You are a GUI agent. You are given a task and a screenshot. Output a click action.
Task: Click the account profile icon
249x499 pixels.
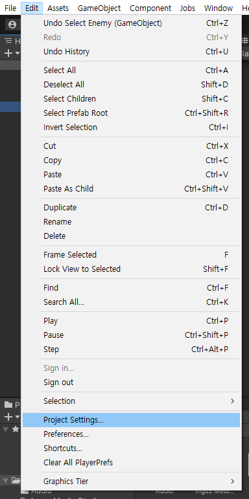tap(12, 25)
